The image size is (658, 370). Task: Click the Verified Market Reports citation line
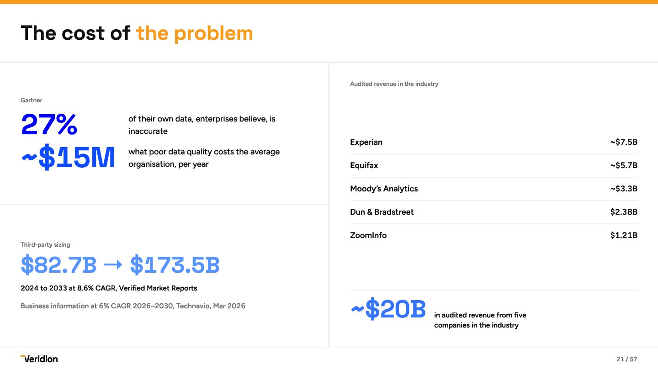(x=109, y=288)
